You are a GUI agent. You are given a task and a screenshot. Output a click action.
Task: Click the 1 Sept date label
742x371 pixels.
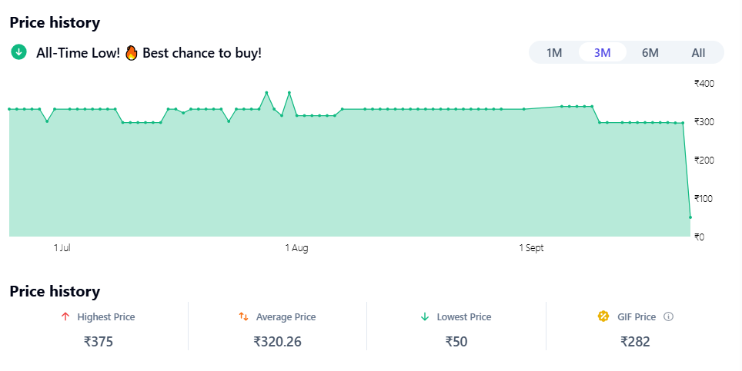pyautogui.click(x=531, y=248)
